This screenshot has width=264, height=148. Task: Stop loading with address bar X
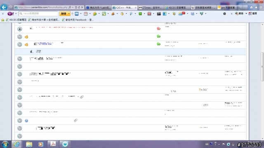(82, 7)
